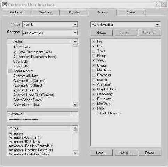168x167 pixels.
Task: Open the Colors tab
Action: point(131,12)
